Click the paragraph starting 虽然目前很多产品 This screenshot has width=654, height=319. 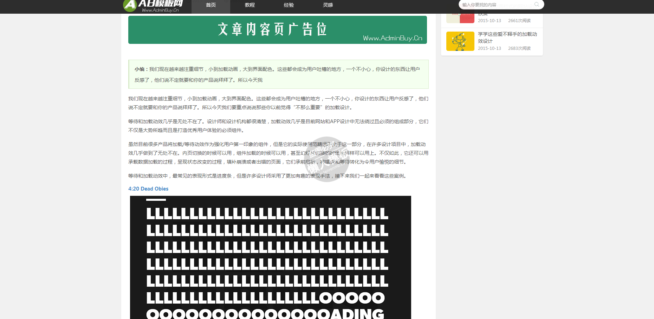pos(278,153)
